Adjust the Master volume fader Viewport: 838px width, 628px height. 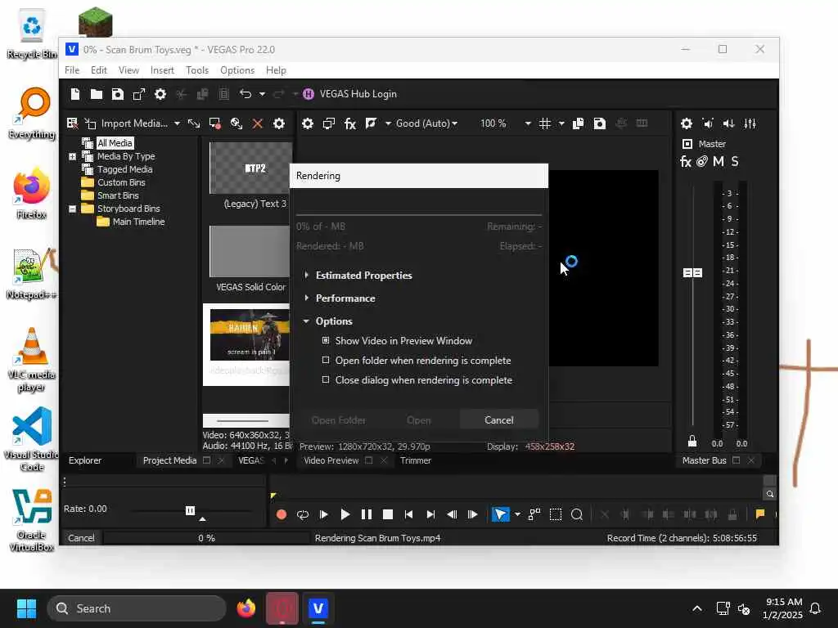pyautogui.click(x=692, y=273)
